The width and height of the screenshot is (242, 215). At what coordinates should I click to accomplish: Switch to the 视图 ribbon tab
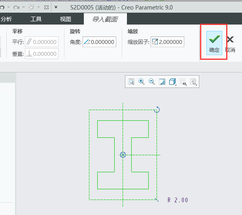pos(65,19)
